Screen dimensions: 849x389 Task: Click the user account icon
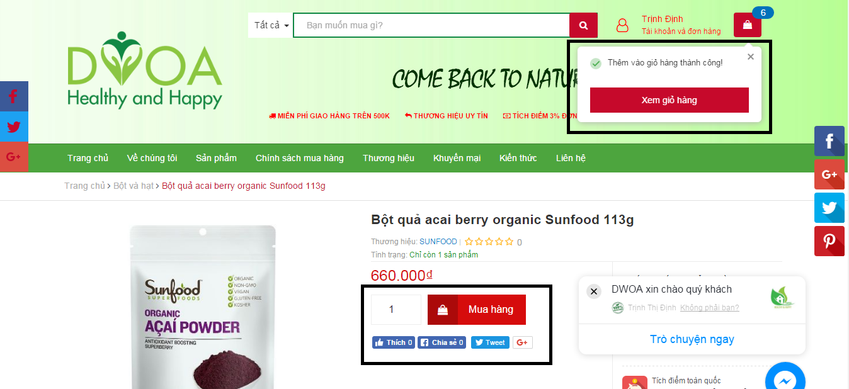(622, 25)
